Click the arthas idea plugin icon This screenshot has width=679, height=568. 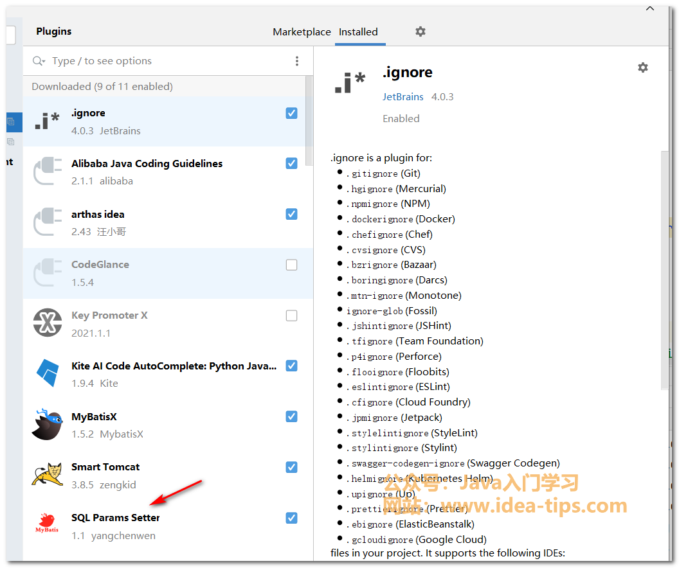(47, 222)
